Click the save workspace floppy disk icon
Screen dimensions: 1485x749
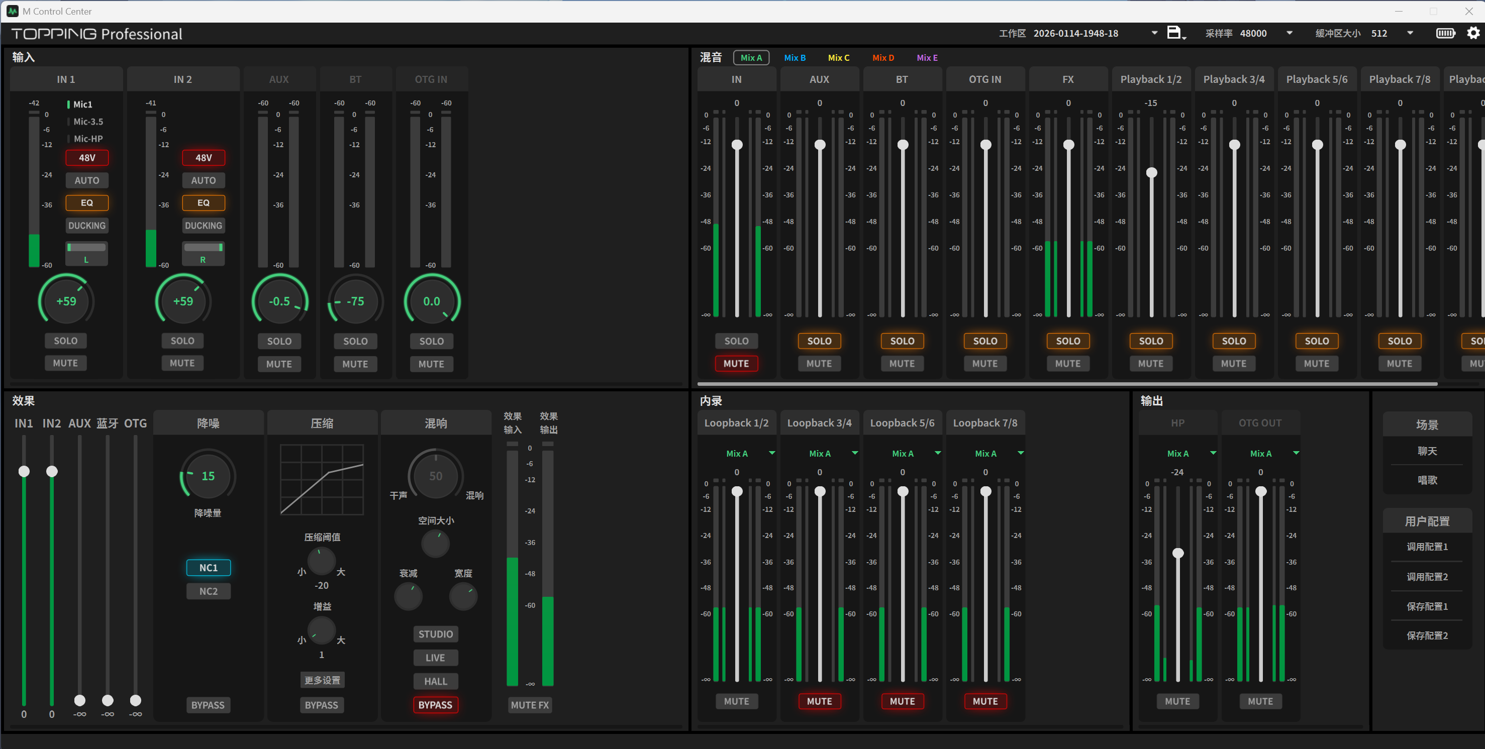(x=1174, y=33)
